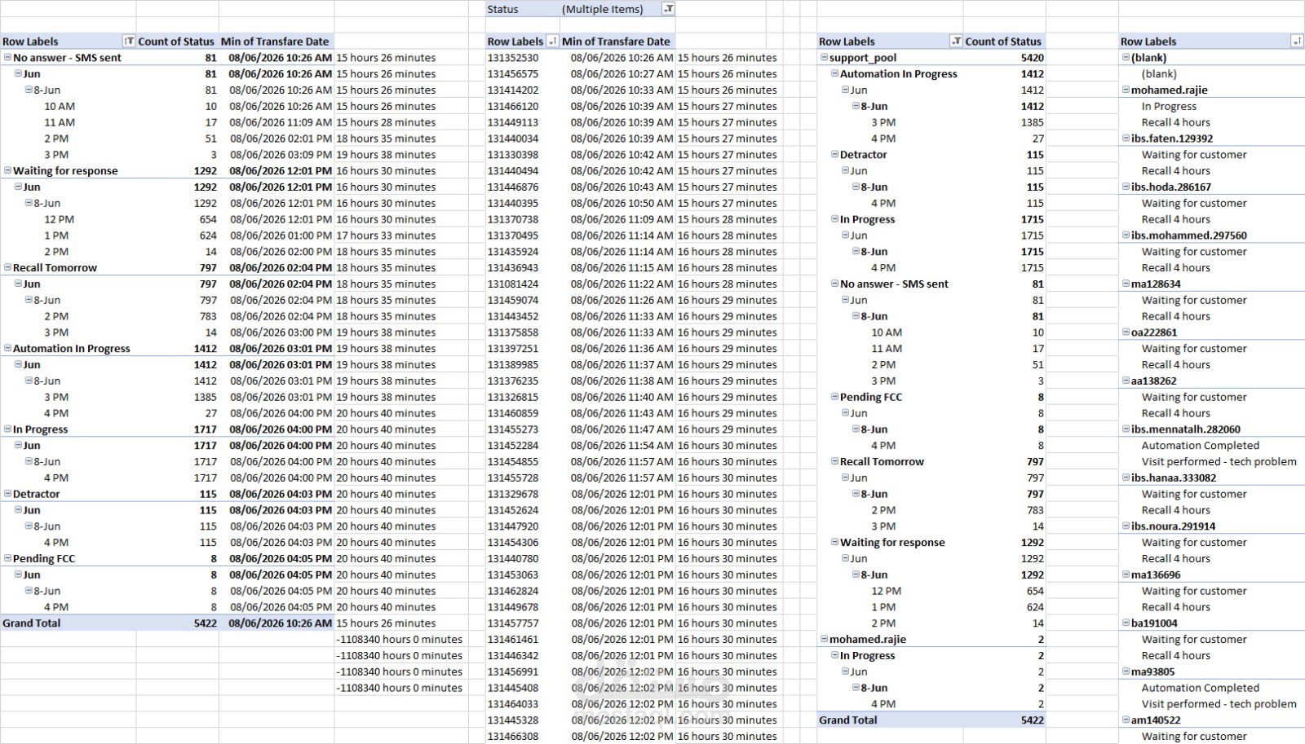Select ID cell 131456575
1305x744 pixels.
click(523, 73)
